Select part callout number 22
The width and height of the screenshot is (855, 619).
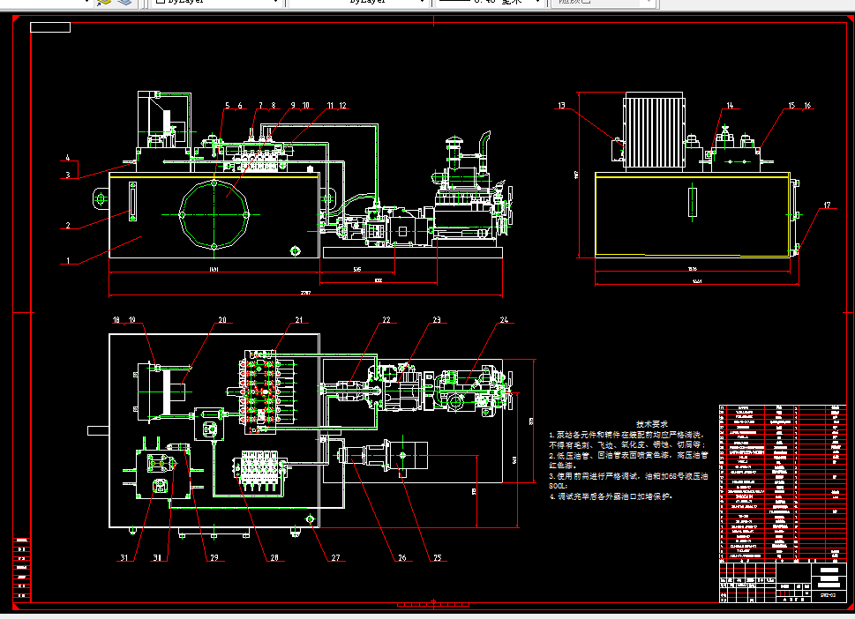pyautogui.click(x=386, y=320)
